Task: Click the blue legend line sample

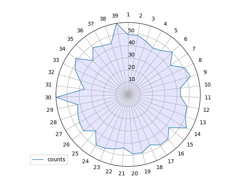Action: point(38,159)
